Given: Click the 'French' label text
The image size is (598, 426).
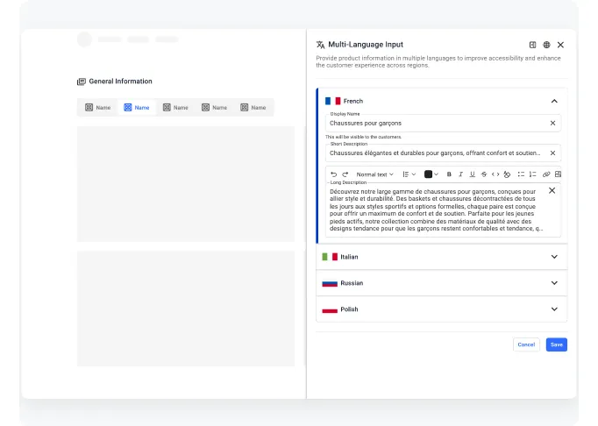Looking at the screenshot, I should pyautogui.click(x=353, y=101).
